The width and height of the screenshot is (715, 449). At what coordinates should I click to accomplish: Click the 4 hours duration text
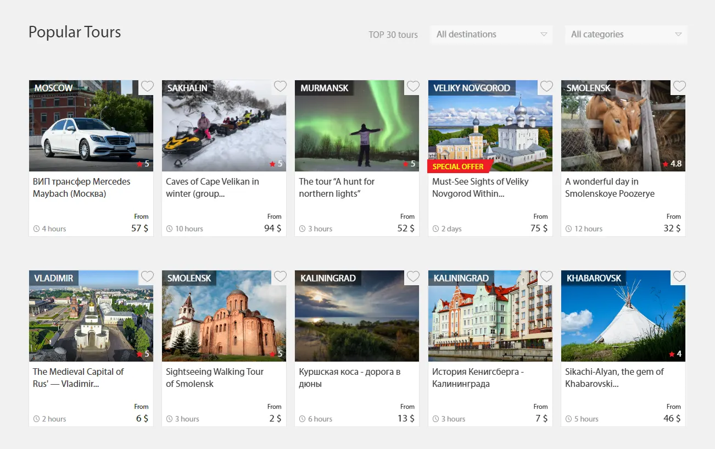coord(54,229)
